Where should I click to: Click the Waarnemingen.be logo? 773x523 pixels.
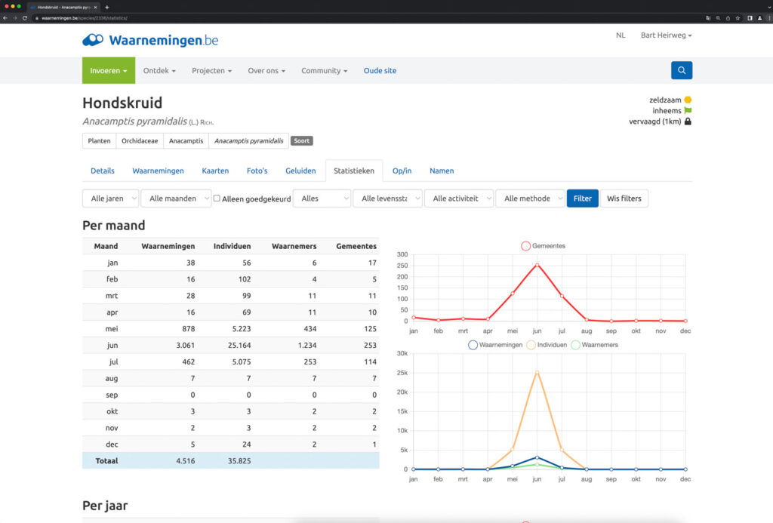(150, 40)
